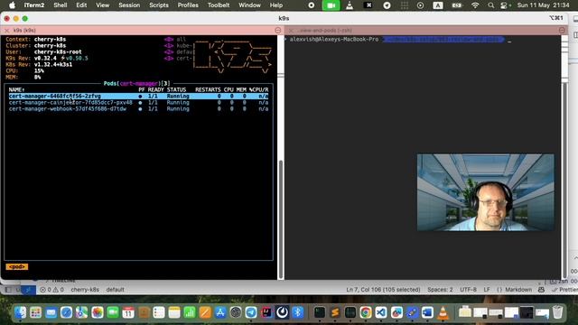The image size is (578, 325).
Task: Click the split pane scrollbar between terminals
Action: 281,219
